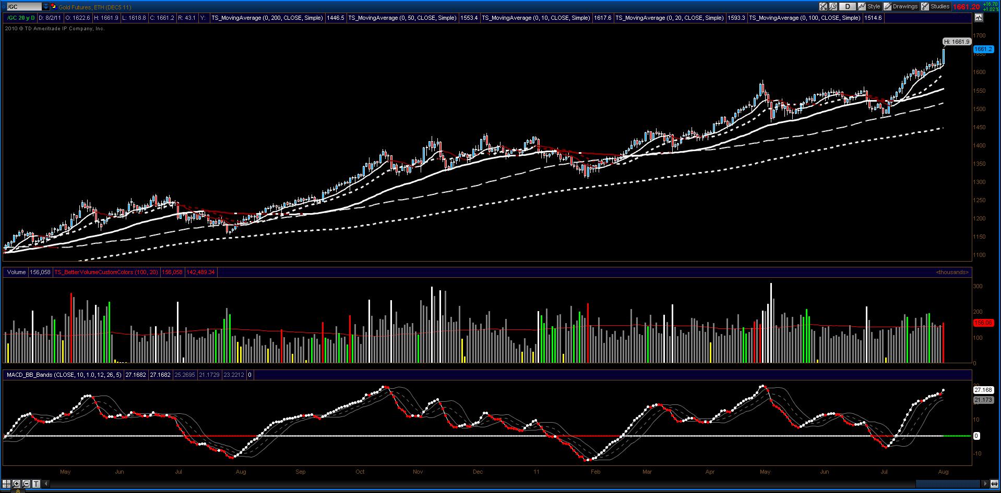Click the Volume label in the volume panel
Viewport: 1001px width, 493px height.
pyautogui.click(x=16, y=272)
